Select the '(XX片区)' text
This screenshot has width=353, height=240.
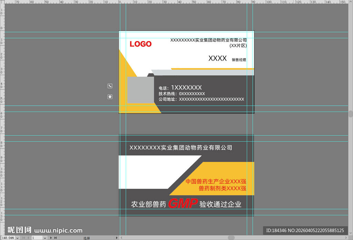tap(238, 46)
